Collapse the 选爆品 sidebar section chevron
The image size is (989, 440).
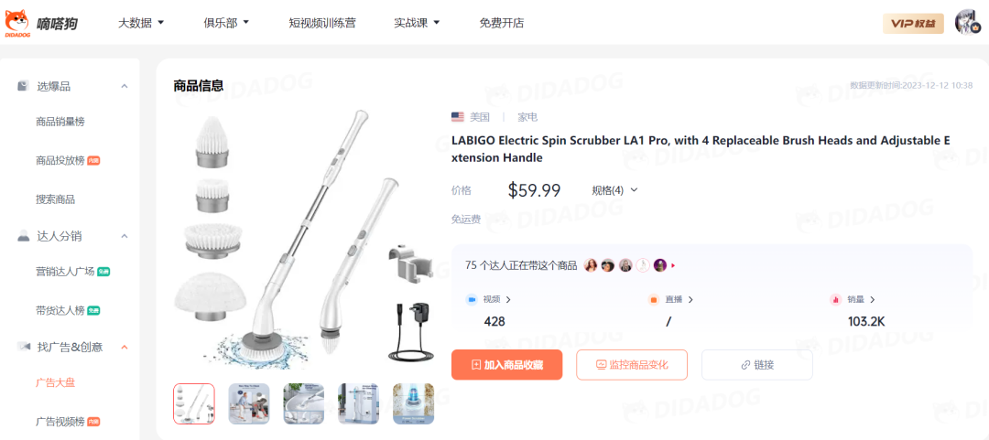pyautogui.click(x=125, y=86)
